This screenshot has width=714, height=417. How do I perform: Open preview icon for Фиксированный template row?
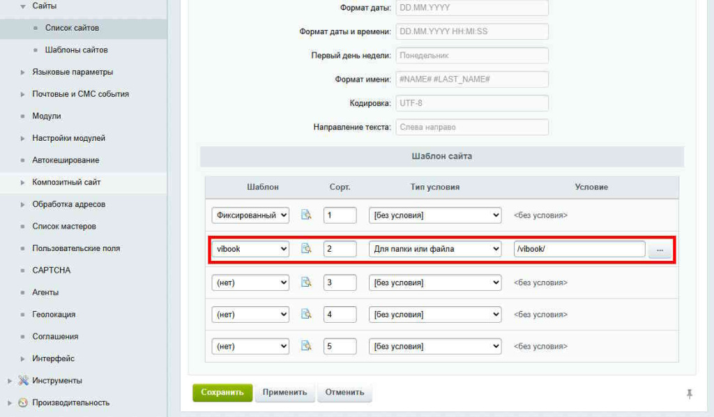click(x=305, y=215)
